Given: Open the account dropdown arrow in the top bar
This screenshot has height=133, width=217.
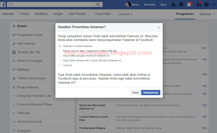Looking at the screenshot, I should [x=214, y=4].
